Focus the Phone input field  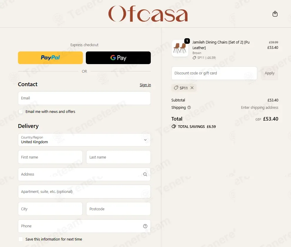pos(84,226)
